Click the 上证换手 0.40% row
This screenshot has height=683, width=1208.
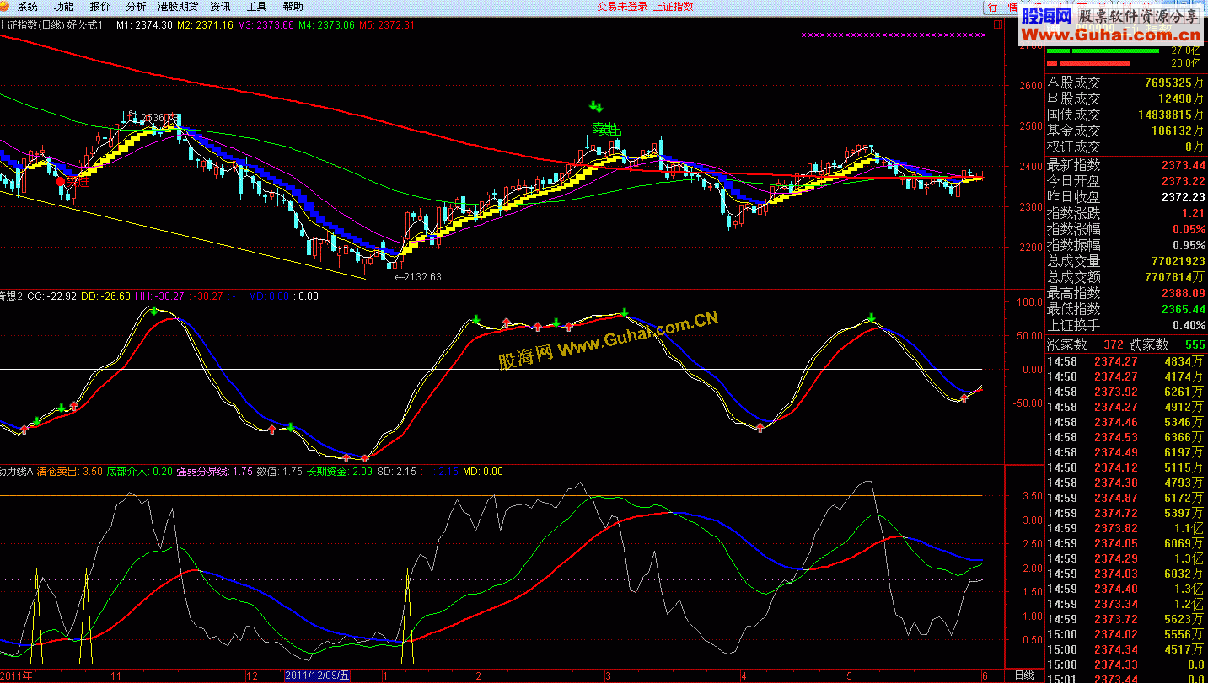tap(1126, 325)
